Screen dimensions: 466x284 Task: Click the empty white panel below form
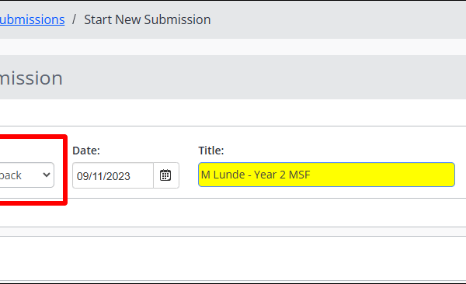pyautogui.click(x=233, y=258)
